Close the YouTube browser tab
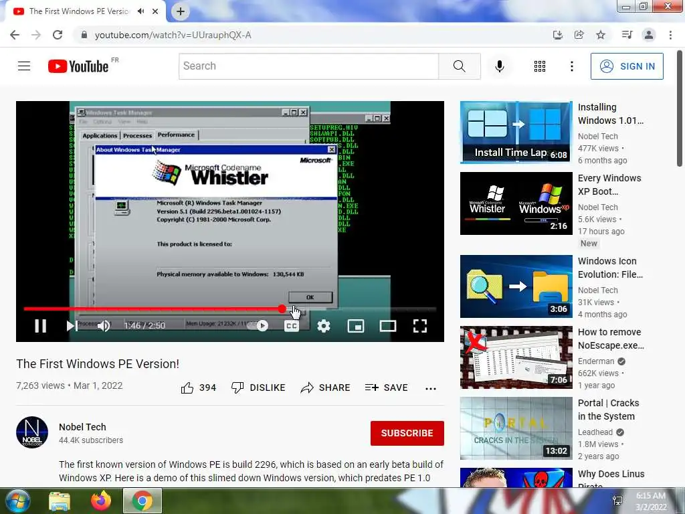This screenshot has width=685, height=514. [155, 11]
